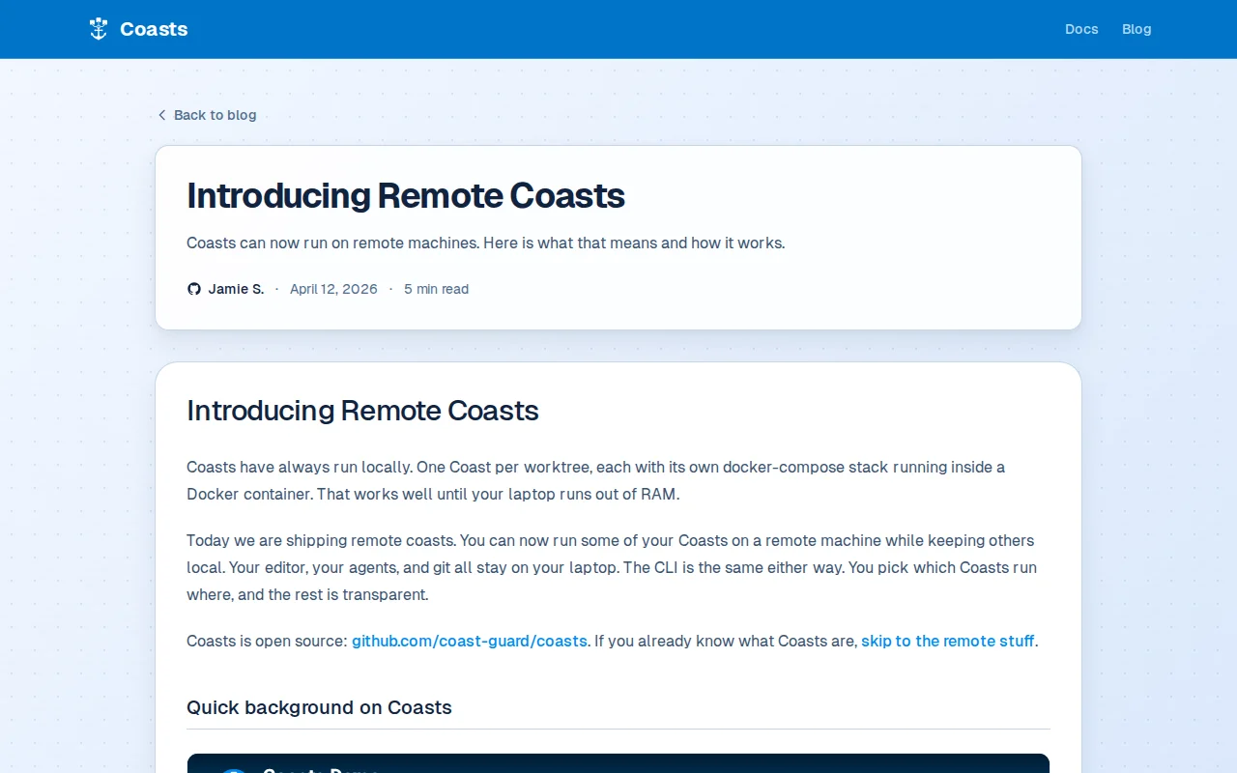
Task: Open the Blog page from the header
Action: click(1136, 29)
